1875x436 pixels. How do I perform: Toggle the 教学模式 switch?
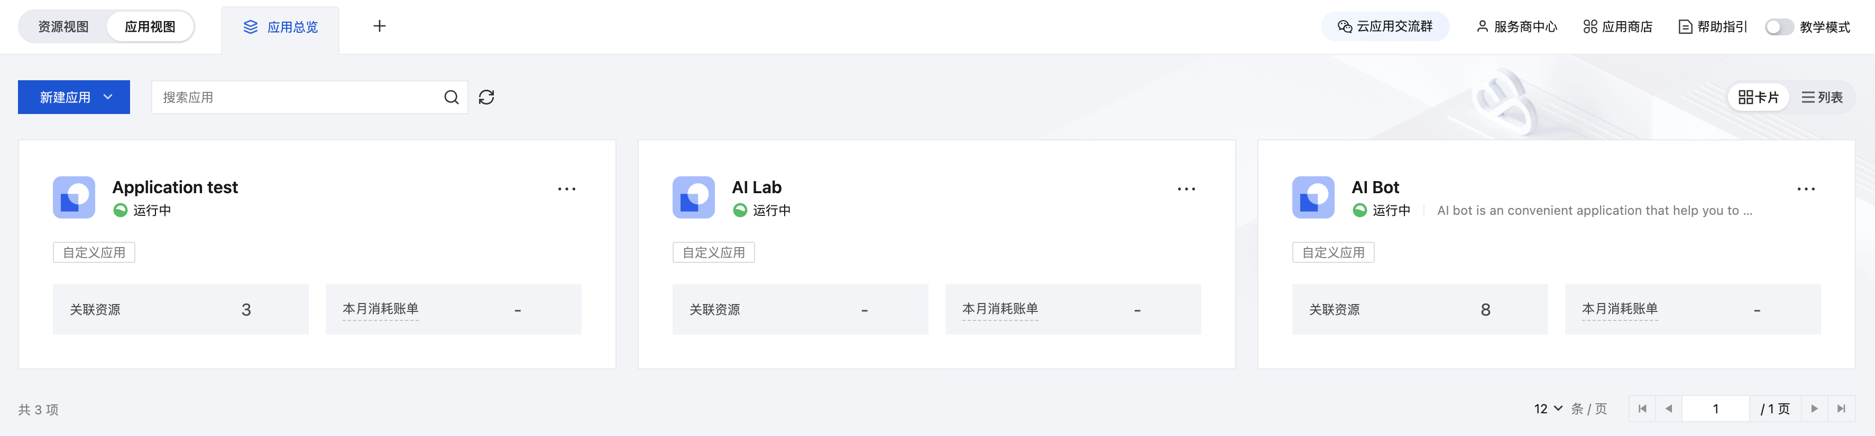[x=1778, y=27]
